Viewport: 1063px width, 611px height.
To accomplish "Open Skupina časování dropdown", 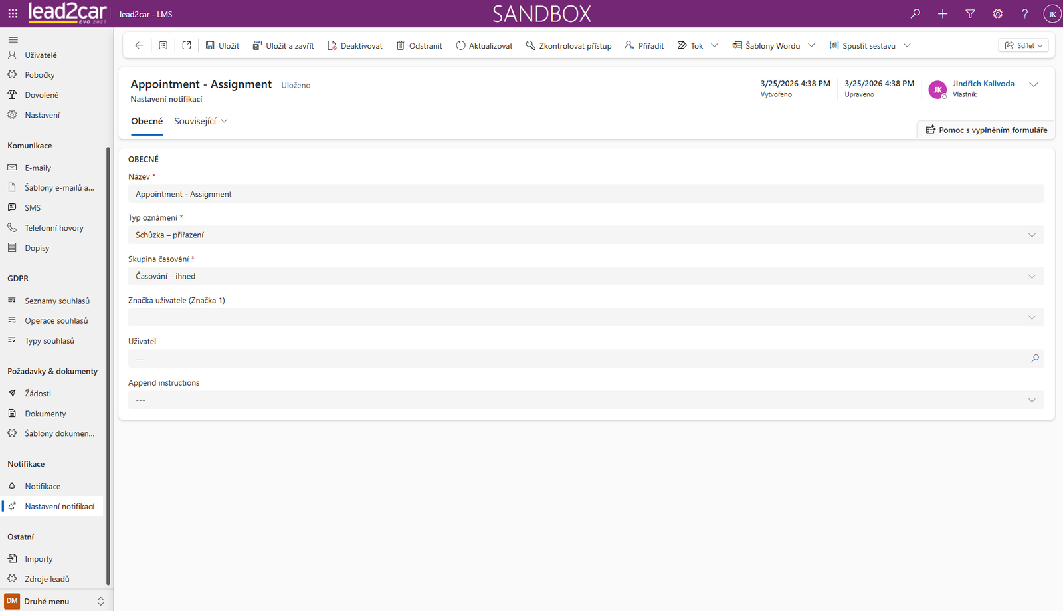I will tap(586, 276).
